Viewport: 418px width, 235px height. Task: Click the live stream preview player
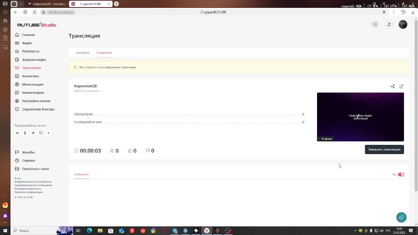pos(361,117)
